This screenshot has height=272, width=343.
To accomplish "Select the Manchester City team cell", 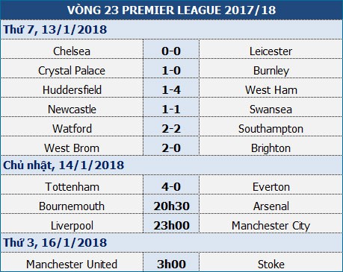I will pos(271,224).
